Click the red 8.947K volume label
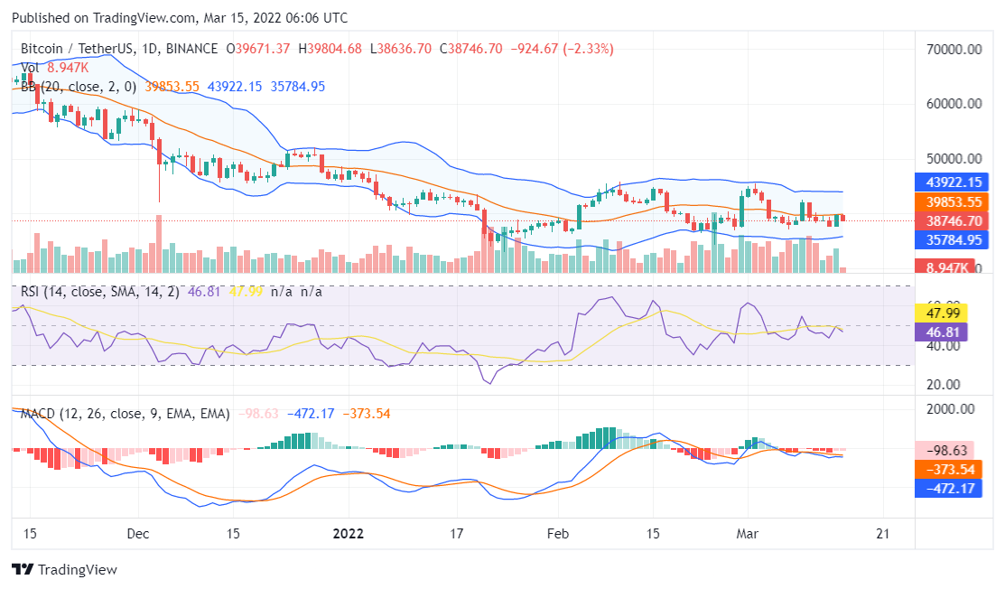 [x=948, y=267]
